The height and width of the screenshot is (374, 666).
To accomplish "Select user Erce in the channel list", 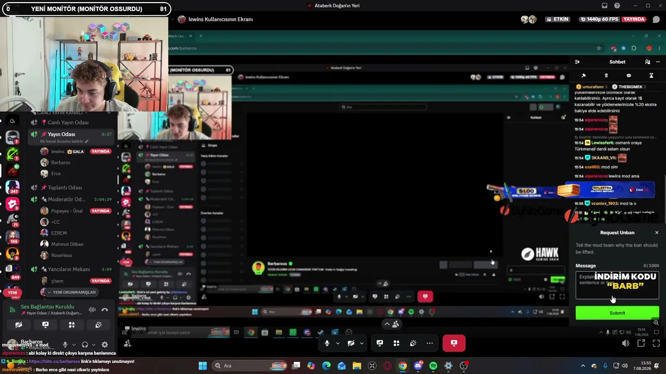I will coord(56,173).
